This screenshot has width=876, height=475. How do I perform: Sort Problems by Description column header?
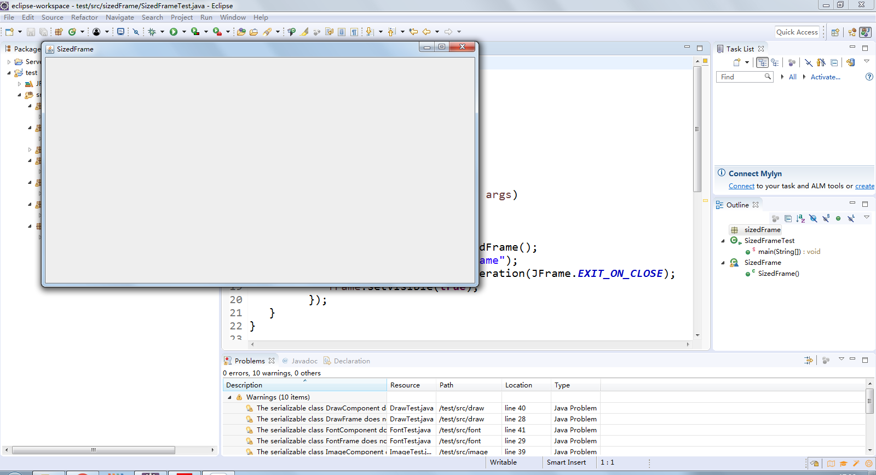click(305, 385)
